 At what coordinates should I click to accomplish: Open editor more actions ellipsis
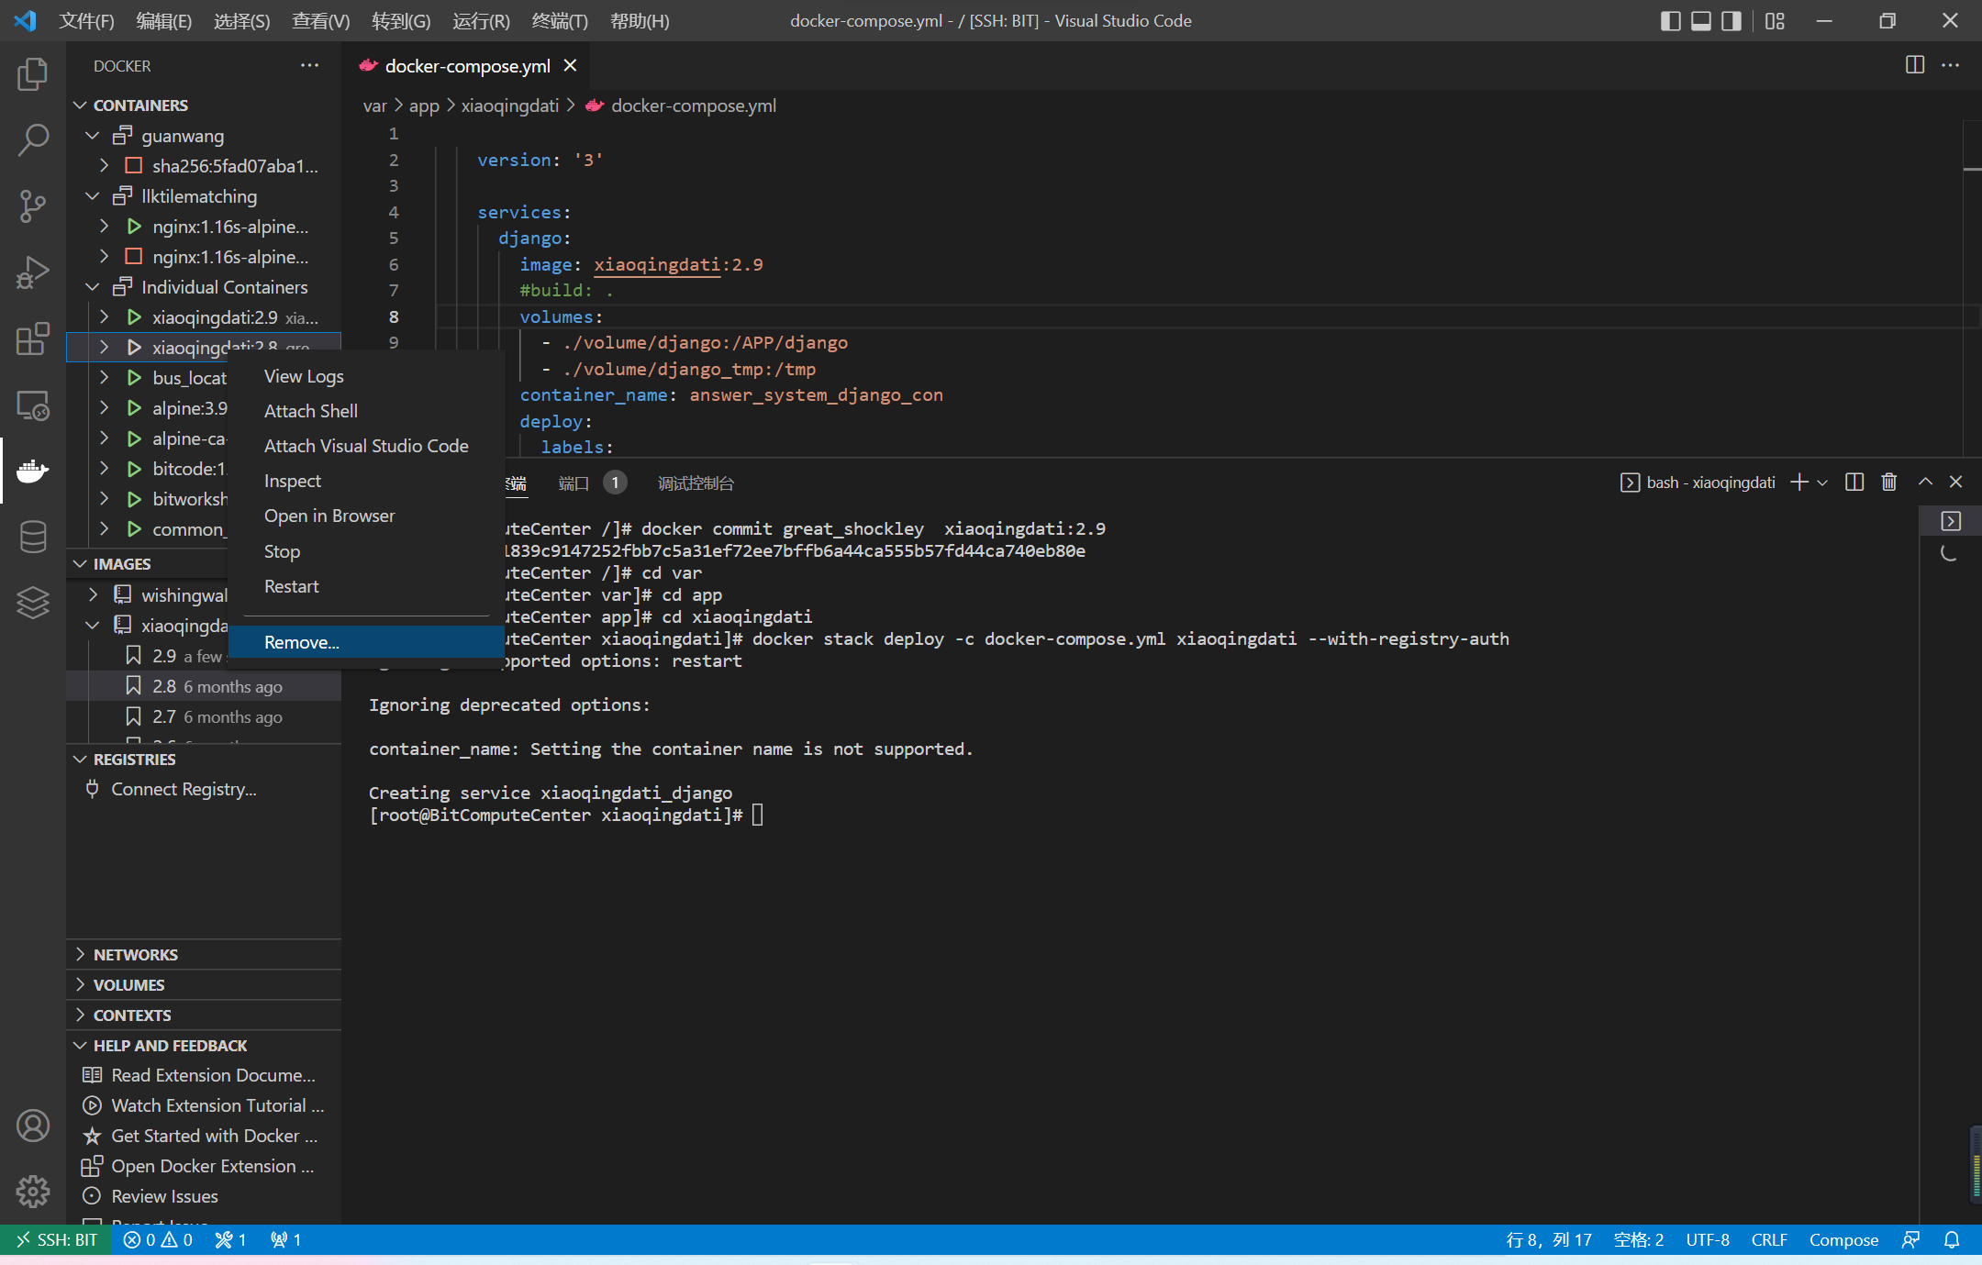pos(1951,65)
